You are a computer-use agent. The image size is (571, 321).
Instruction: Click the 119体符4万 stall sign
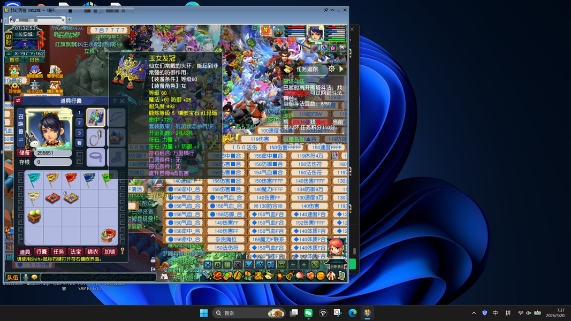pos(310,156)
